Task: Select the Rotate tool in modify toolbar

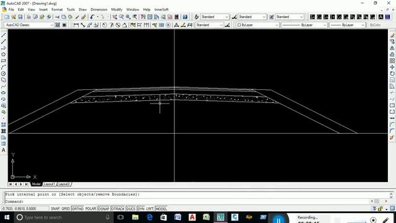Action: pyautogui.click(x=392, y=74)
